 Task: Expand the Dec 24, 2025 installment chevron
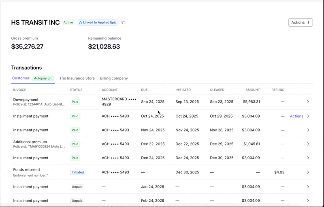tap(308, 158)
